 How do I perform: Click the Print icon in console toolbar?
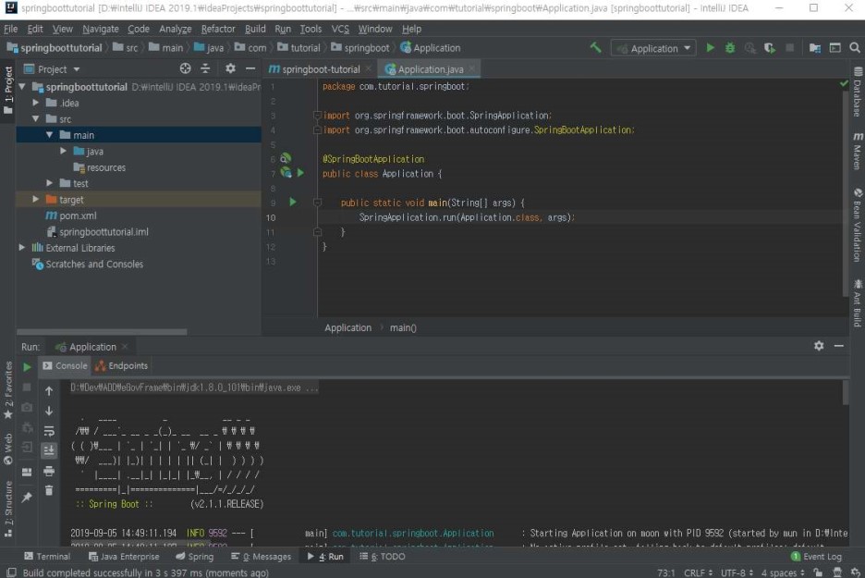(49, 471)
